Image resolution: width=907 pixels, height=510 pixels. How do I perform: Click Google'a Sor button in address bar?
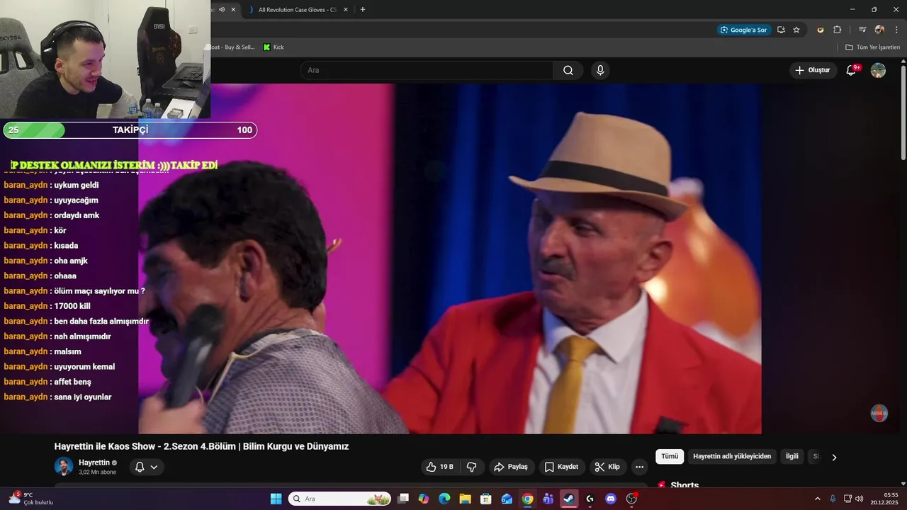(743, 30)
